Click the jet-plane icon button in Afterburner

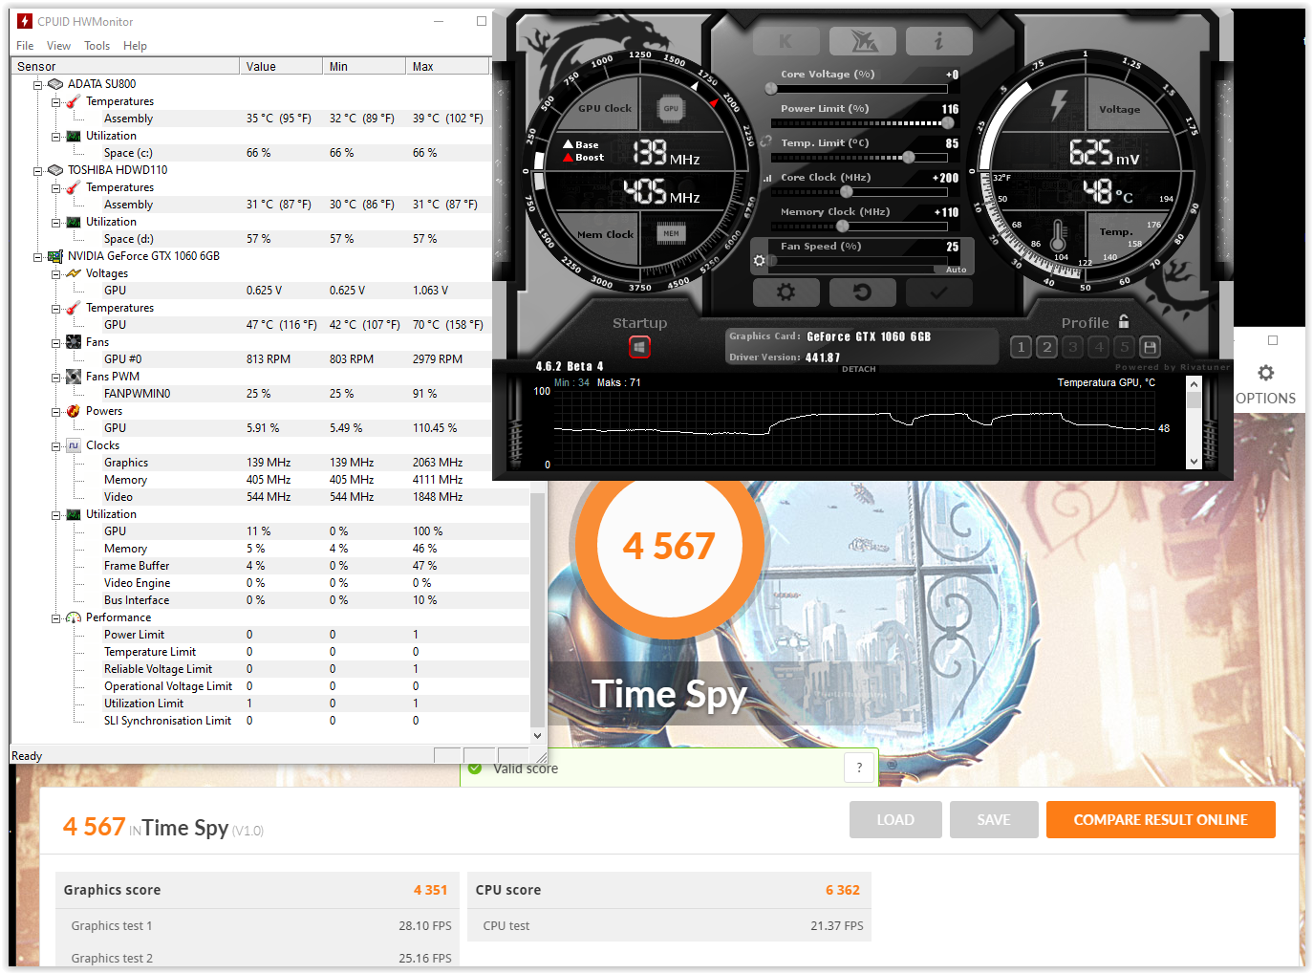pyautogui.click(x=863, y=41)
